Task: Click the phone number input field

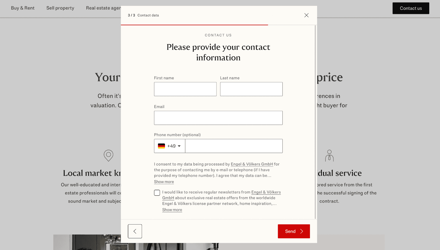Action: (234, 146)
